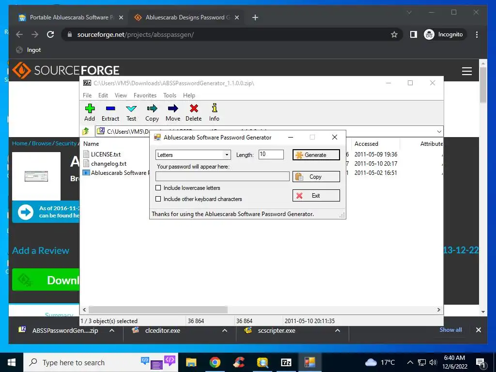
Task: Click the Browse breadcrumb link
Action: (x=42, y=143)
